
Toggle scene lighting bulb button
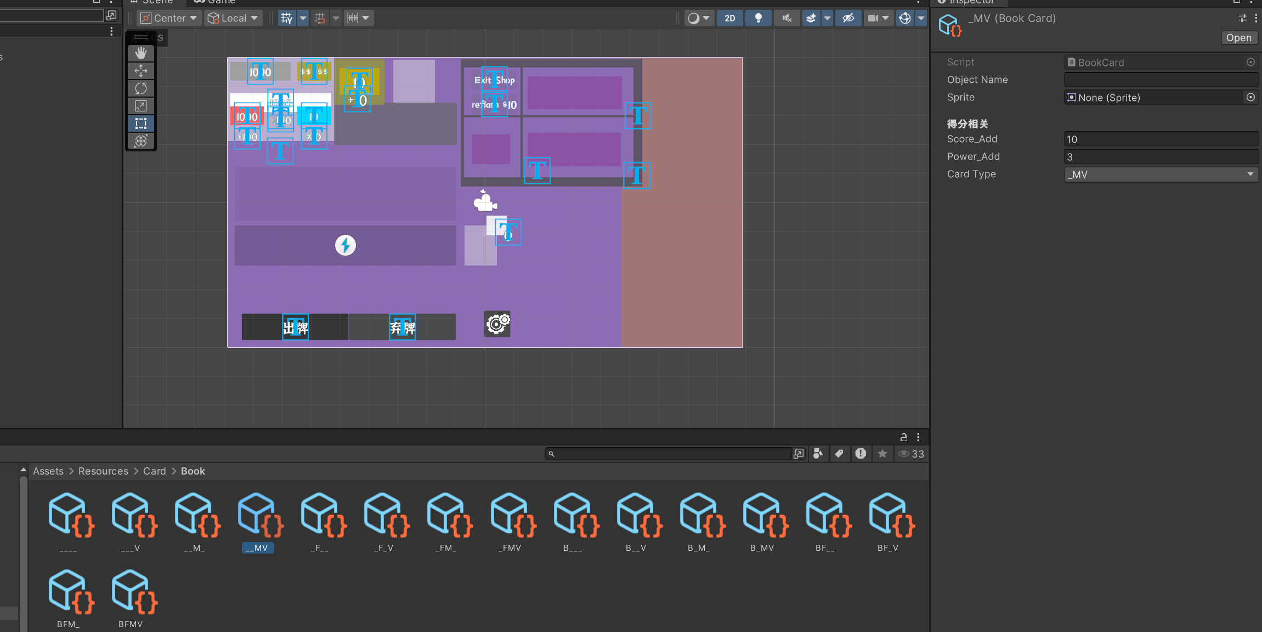tap(758, 18)
